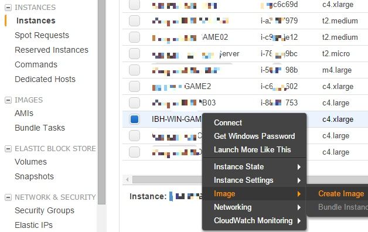
Task: Click the horizontal scrollbar left arrow
Action: point(127,180)
